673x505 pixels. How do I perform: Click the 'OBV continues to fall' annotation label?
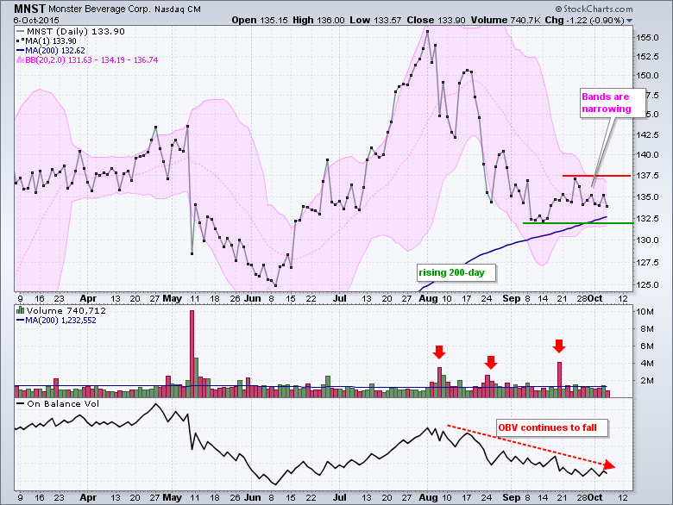point(552,427)
